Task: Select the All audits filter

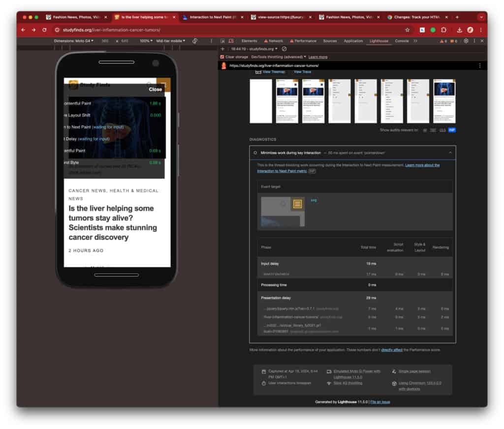Action: (425, 130)
